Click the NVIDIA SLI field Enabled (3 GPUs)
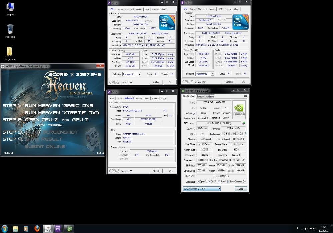The width and height of the screenshot is (333, 233). 221,176
